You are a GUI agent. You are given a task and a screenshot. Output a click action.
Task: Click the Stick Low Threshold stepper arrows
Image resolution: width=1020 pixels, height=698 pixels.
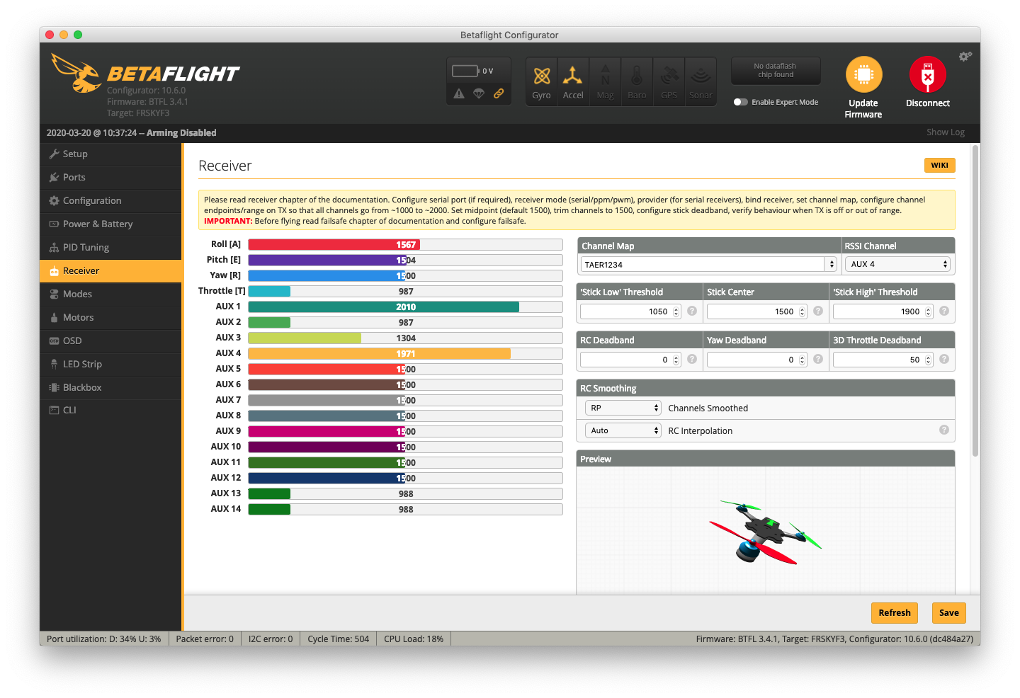coord(676,311)
